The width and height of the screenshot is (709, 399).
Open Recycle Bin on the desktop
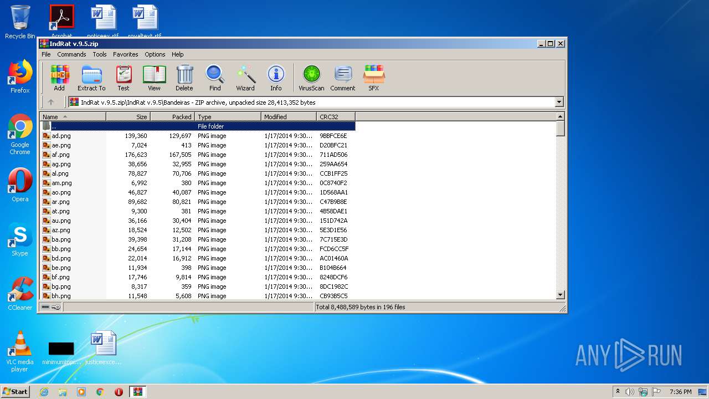pyautogui.click(x=20, y=22)
